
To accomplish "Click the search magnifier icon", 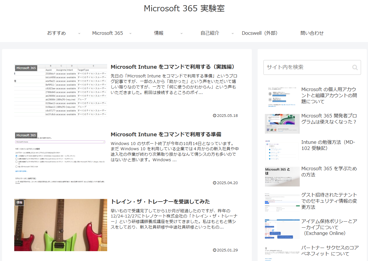I will point(355,68).
